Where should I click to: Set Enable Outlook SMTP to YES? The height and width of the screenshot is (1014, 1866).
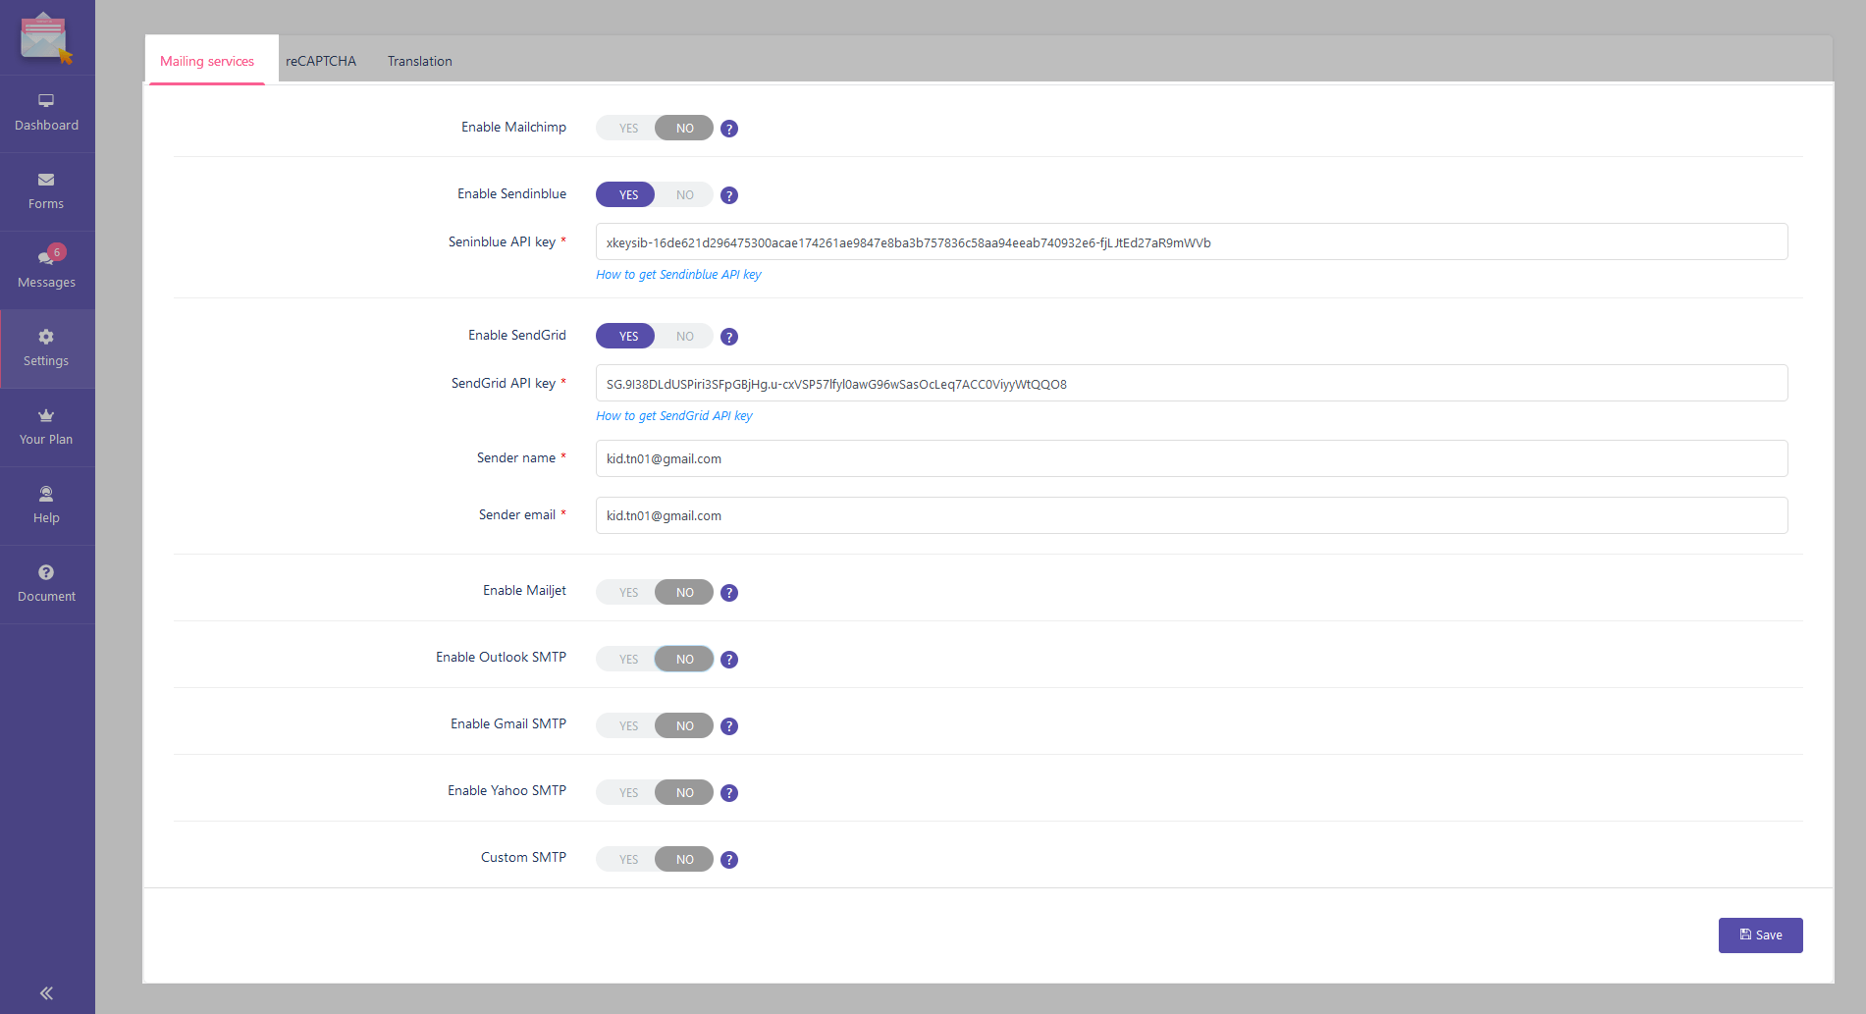pyautogui.click(x=628, y=660)
